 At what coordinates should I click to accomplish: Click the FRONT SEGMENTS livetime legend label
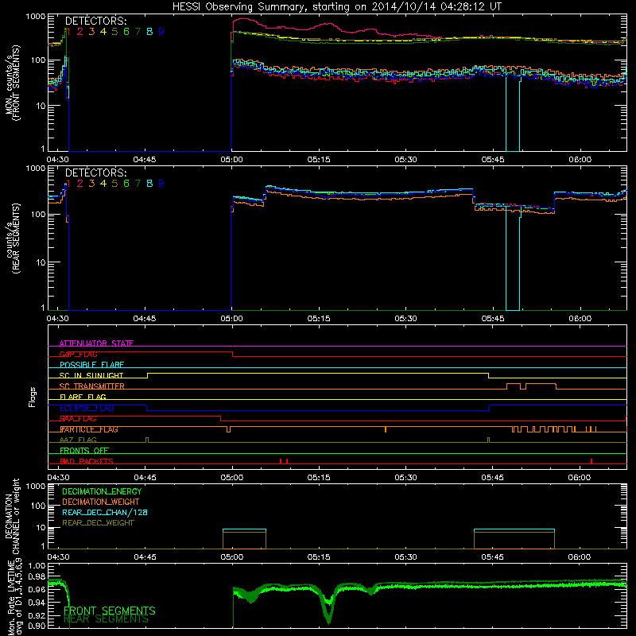pos(110,611)
